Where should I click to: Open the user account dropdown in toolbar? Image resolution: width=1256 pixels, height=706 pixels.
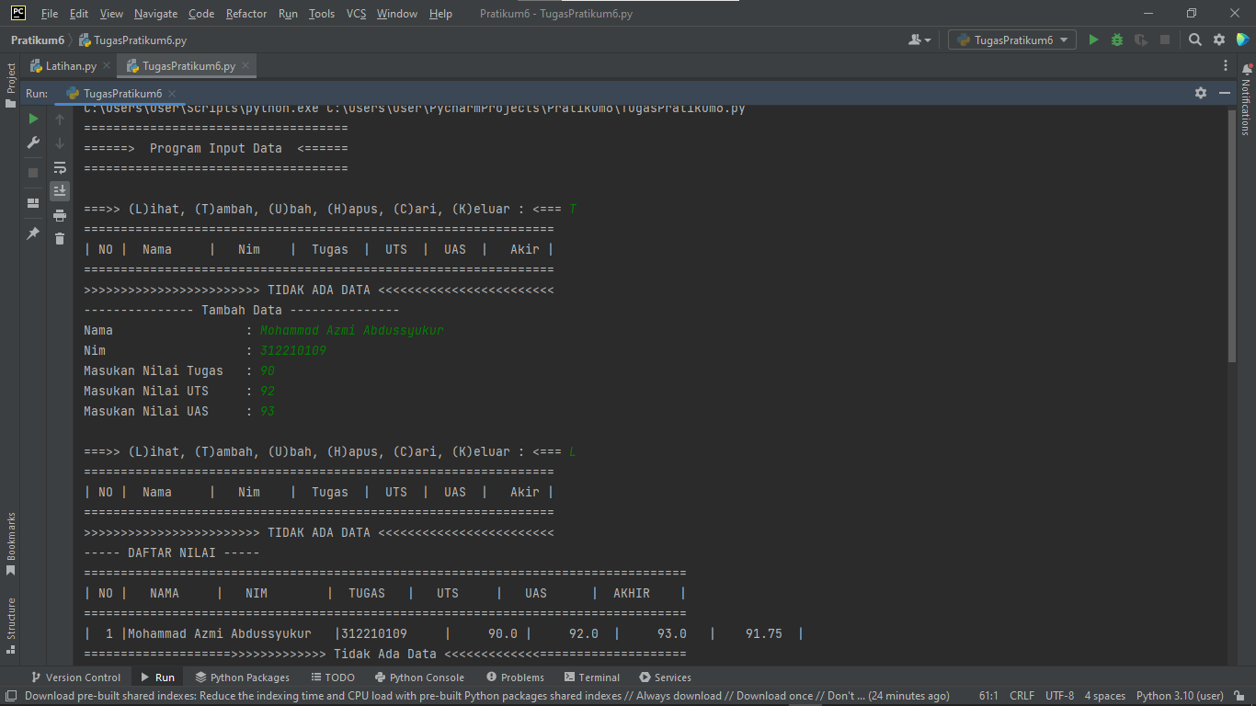[919, 40]
